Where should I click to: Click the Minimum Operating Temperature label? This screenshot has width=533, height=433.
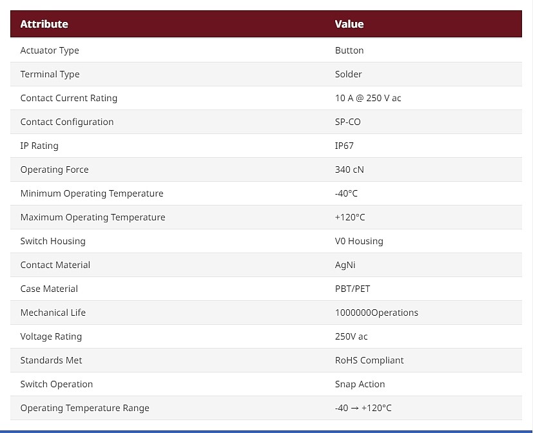point(92,193)
